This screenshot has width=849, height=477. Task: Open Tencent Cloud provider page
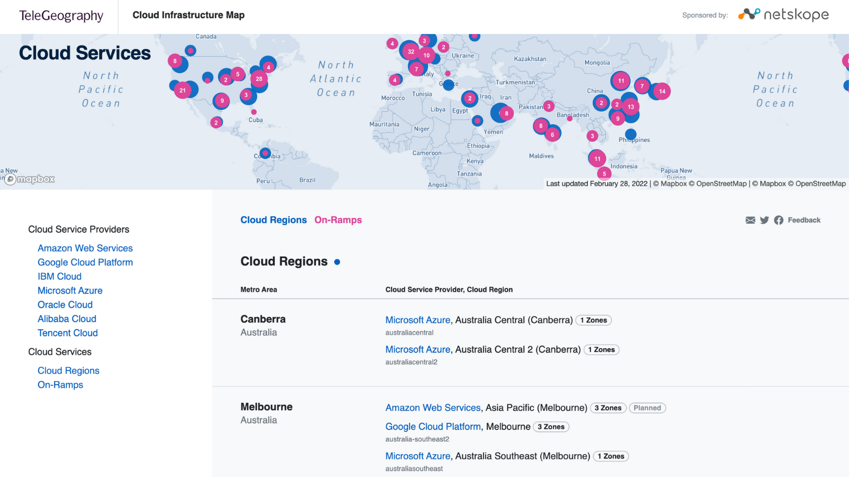pyautogui.click(x=67, y=333)
